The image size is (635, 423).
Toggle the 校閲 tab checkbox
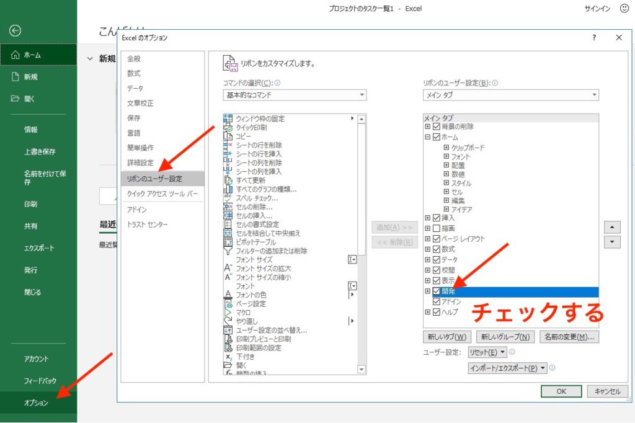click(x=437, y=270)
